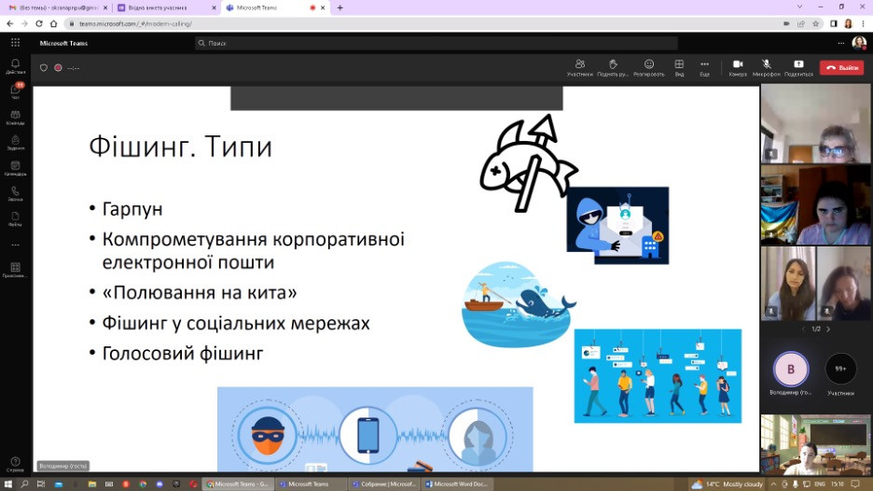Open the Reactions menu
873x491 pixels.
point(648,67)
